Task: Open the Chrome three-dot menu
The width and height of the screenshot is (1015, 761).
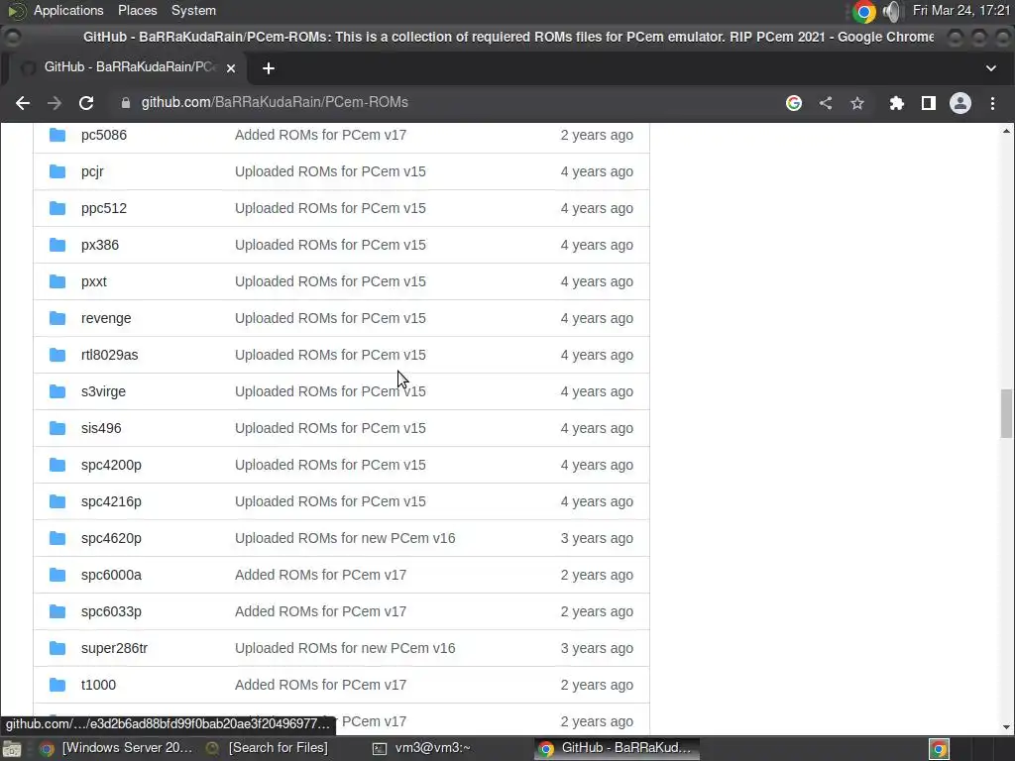Action: click(992, 103)
